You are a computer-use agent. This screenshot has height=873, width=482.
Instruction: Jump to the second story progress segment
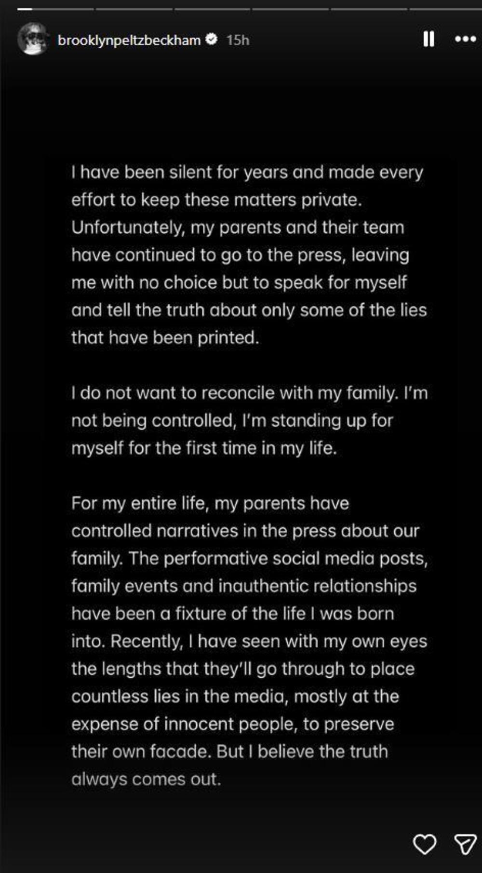pyautogui.click(x=134, y=9)
